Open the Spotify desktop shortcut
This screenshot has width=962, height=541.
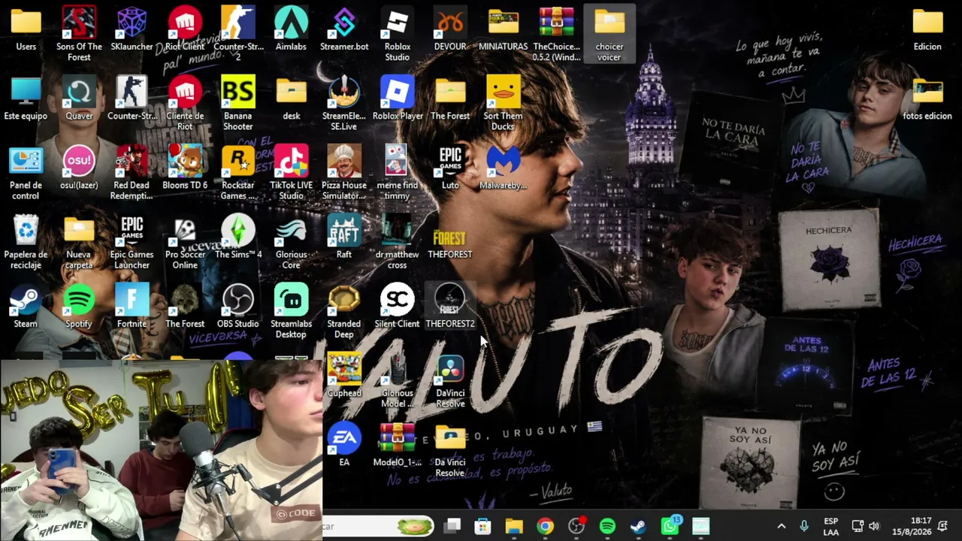tap(79, 307)
